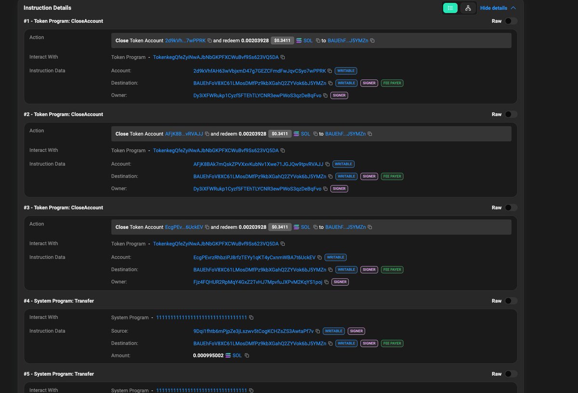
Task: Toggle Raw switch for instruction #5
Action: coord(511,374)
